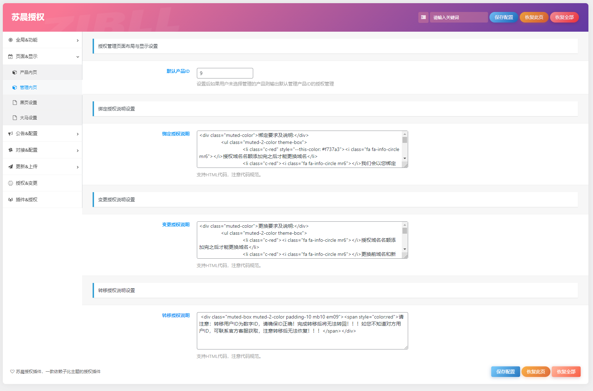Click the 对接&配置 gears icon
Screen dimensions: 593x391
11,150
